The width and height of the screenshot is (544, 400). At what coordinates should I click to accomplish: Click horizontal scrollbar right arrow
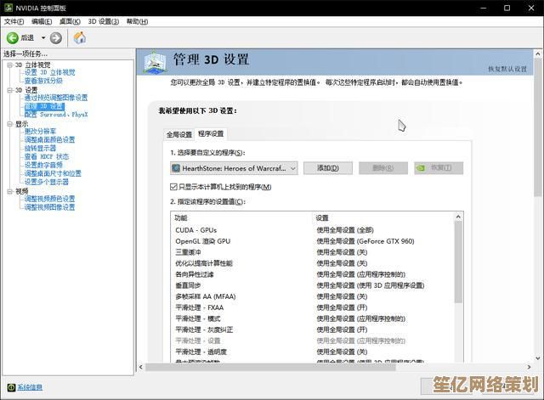pos(529,367)
